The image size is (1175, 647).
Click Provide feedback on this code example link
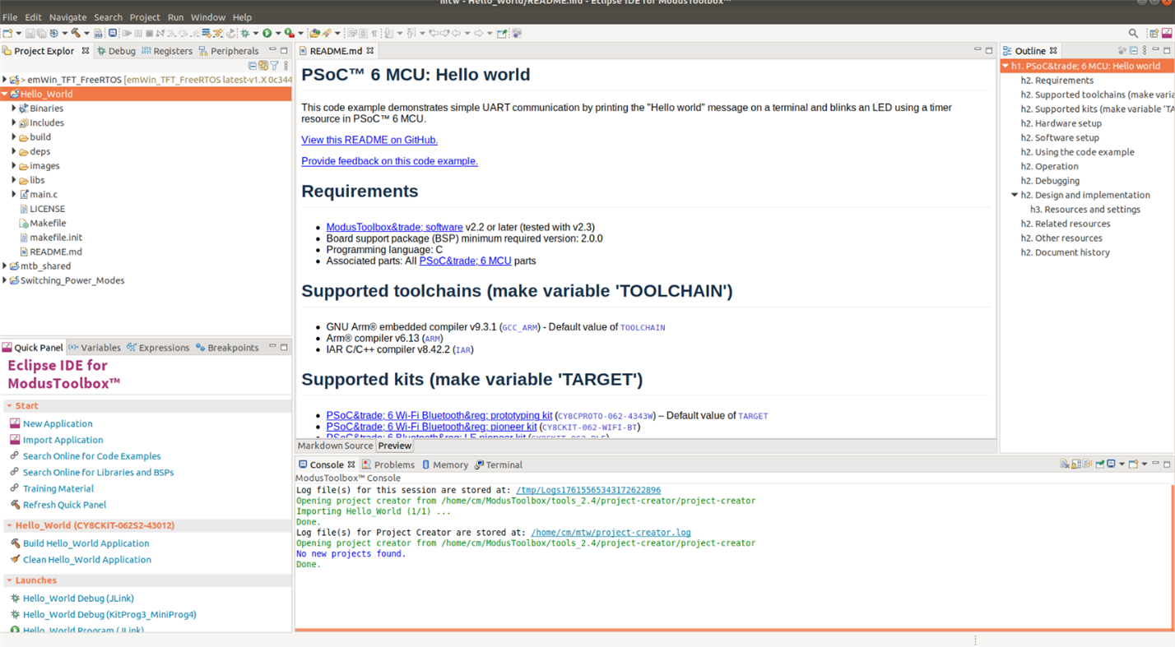[389, 161]
